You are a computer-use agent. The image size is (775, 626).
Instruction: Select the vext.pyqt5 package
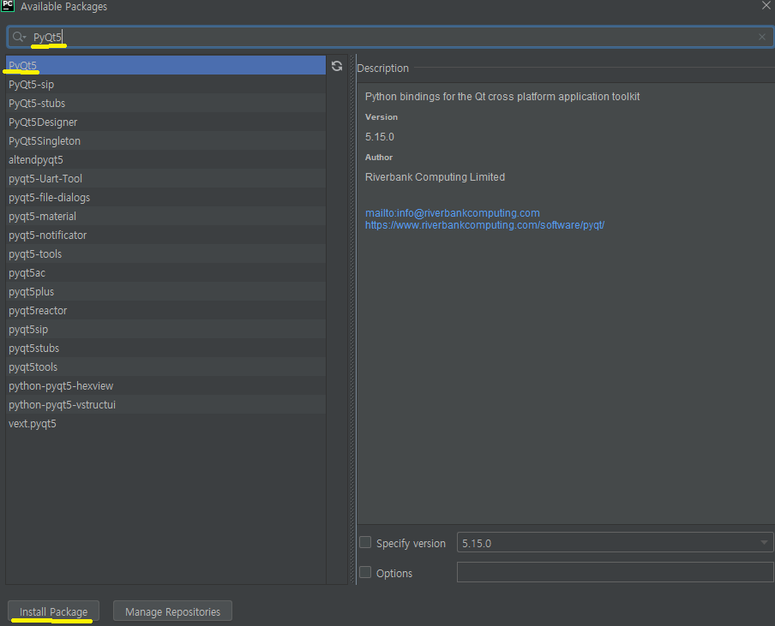tap(165, 423)
